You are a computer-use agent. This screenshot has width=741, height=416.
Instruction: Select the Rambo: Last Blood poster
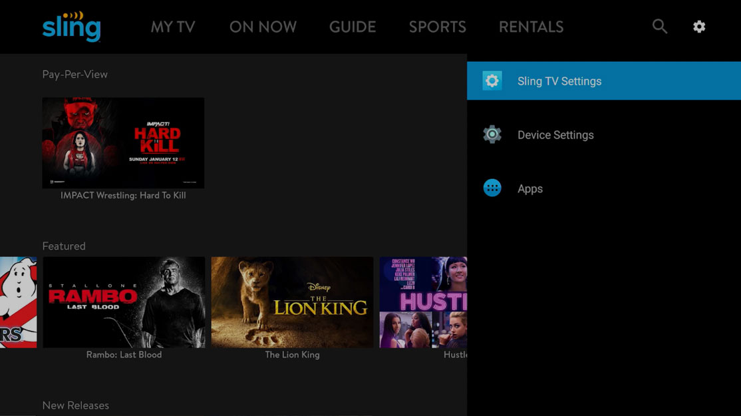click(x=124, y=302)
